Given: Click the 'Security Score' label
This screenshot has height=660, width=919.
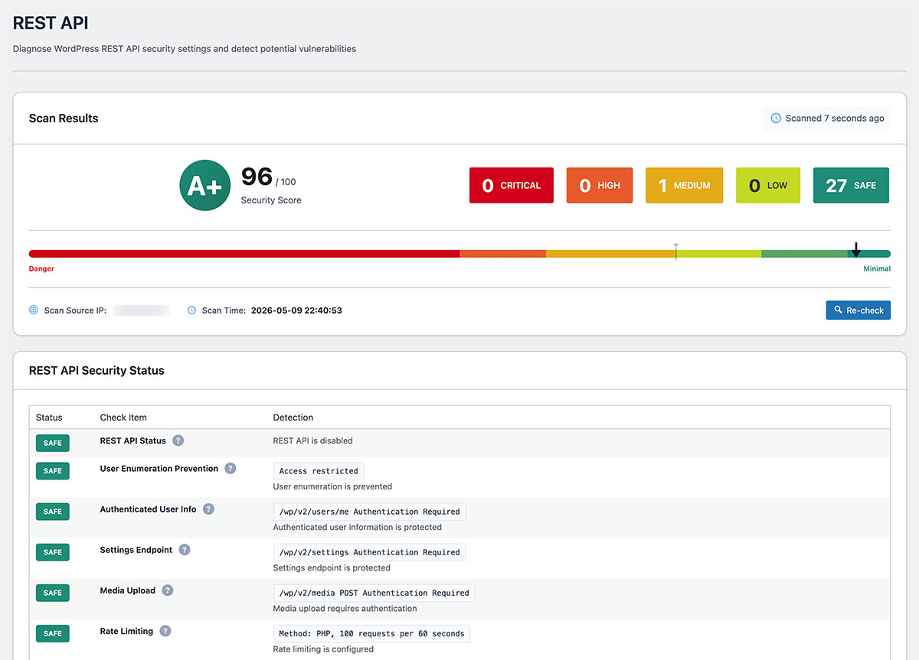Looking at the screenshot, I should coord(271,200).
